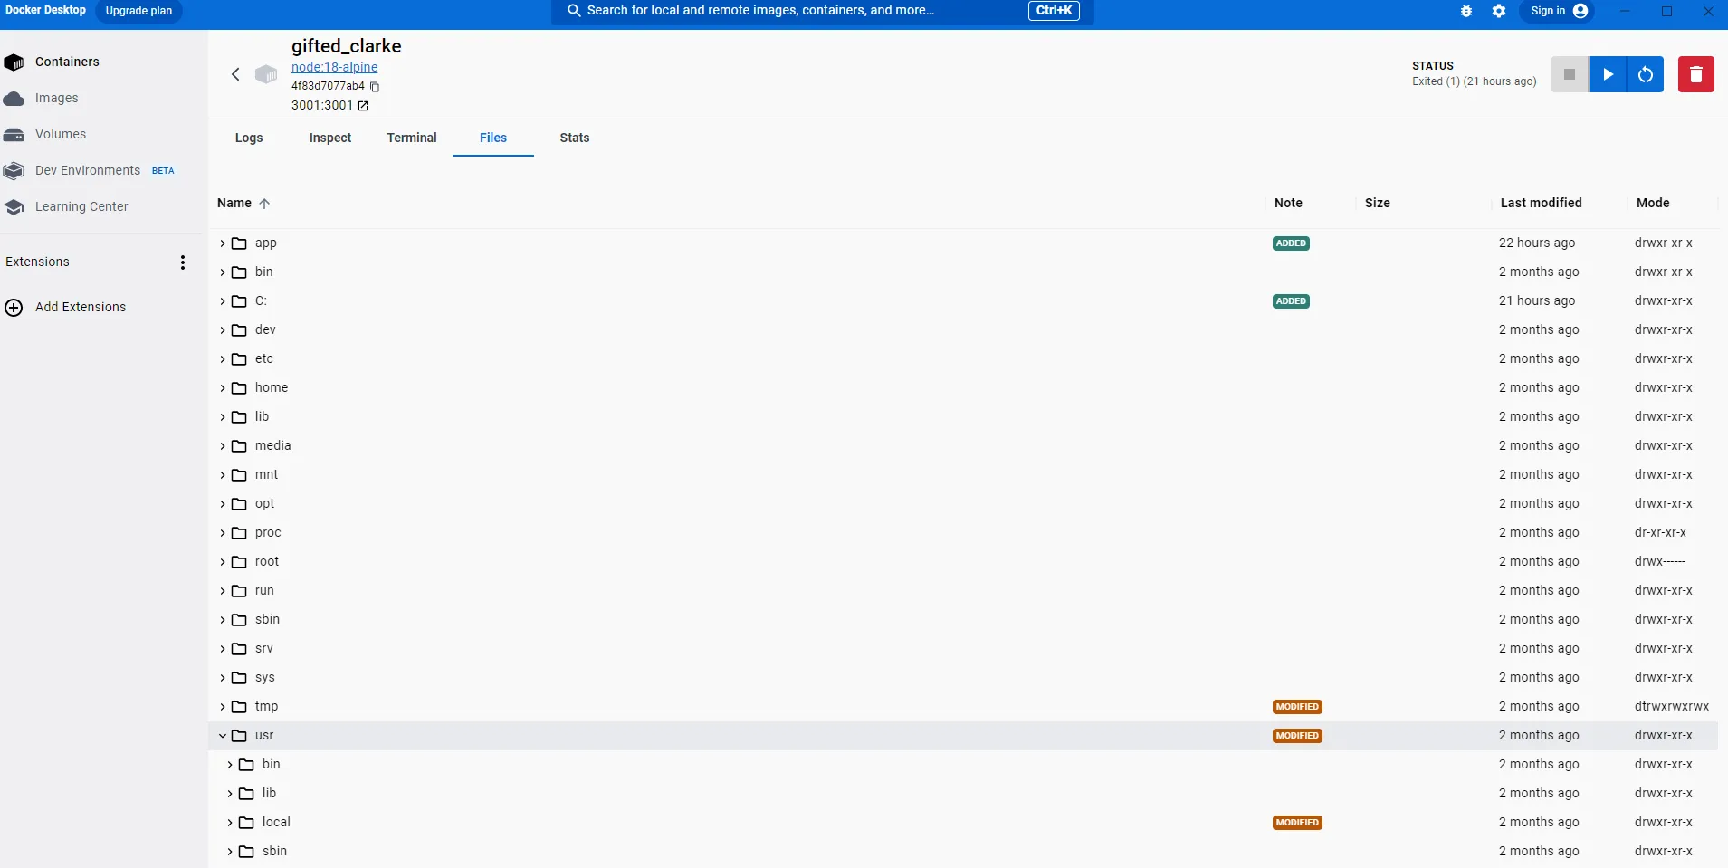This screenshot has height=868, width=1728.
Task: Click the etc folder icon
Action: (239, 359)
